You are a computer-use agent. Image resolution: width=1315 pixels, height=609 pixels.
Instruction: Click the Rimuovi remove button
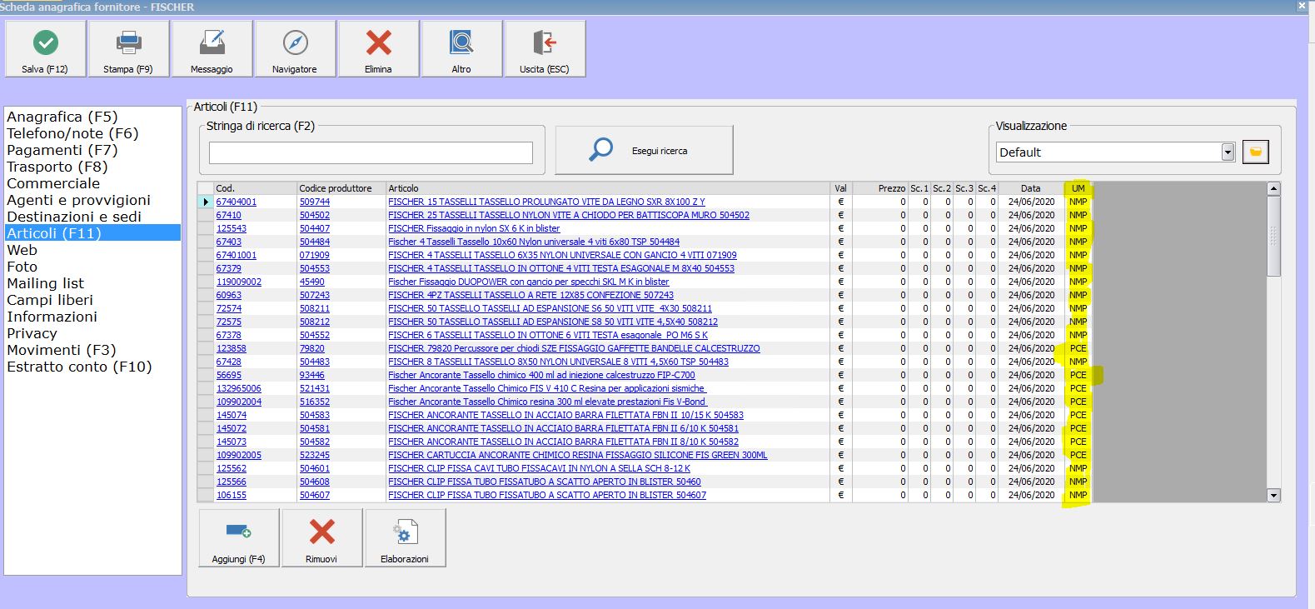pyautogui.click(x=321, y=538)
